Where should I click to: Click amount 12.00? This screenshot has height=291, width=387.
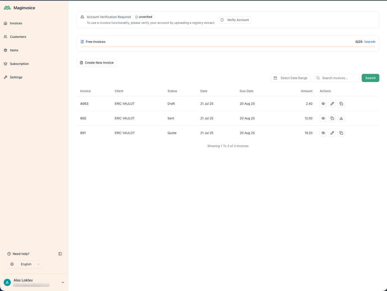pyautogui.click(x=308, y=118)
